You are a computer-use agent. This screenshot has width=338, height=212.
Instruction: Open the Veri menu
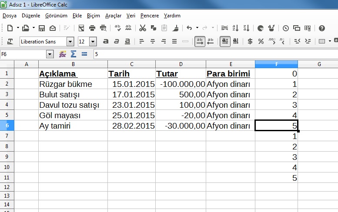point(131,16)
